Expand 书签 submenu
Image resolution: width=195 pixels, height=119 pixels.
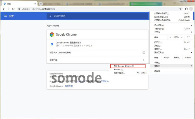pyautogui.click(x=171, y=32)
